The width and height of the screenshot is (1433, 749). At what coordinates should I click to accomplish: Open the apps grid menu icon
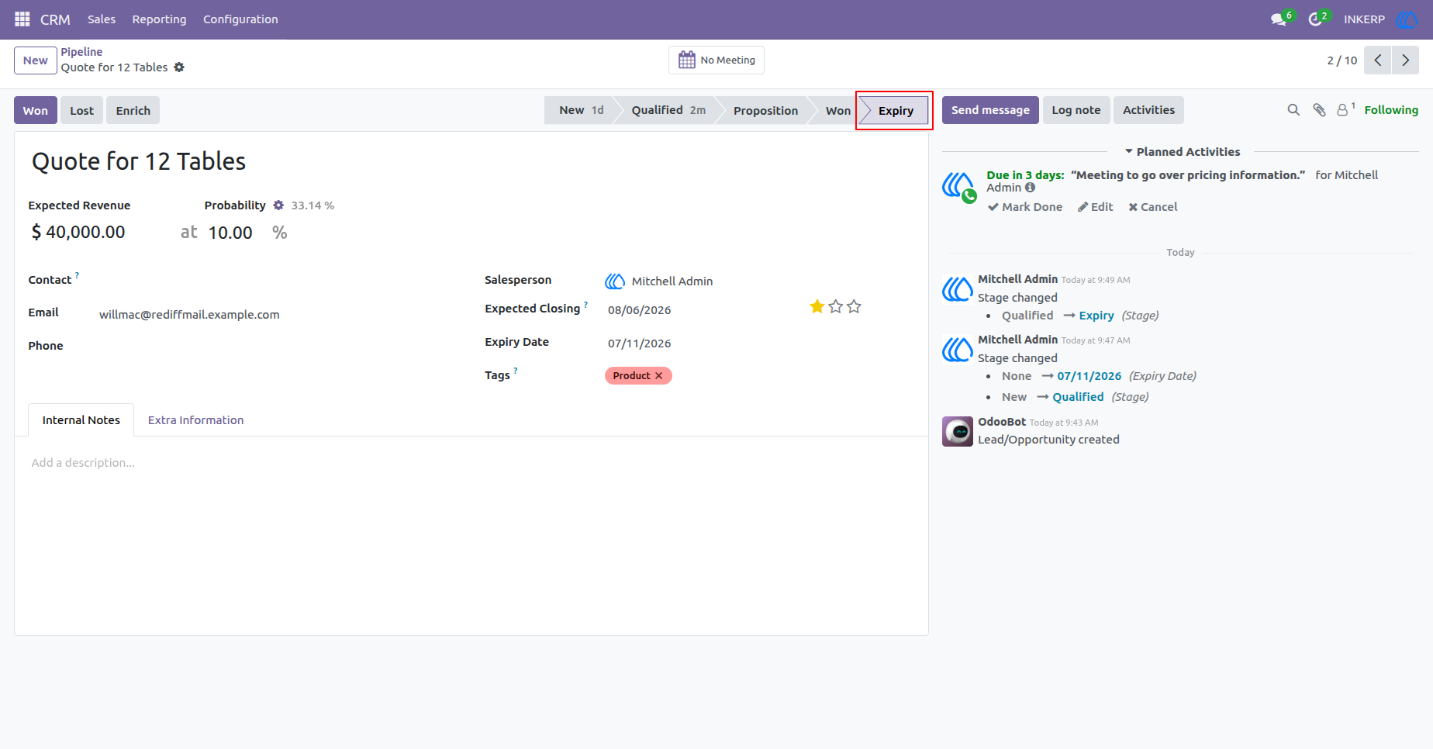coord(22,19)
